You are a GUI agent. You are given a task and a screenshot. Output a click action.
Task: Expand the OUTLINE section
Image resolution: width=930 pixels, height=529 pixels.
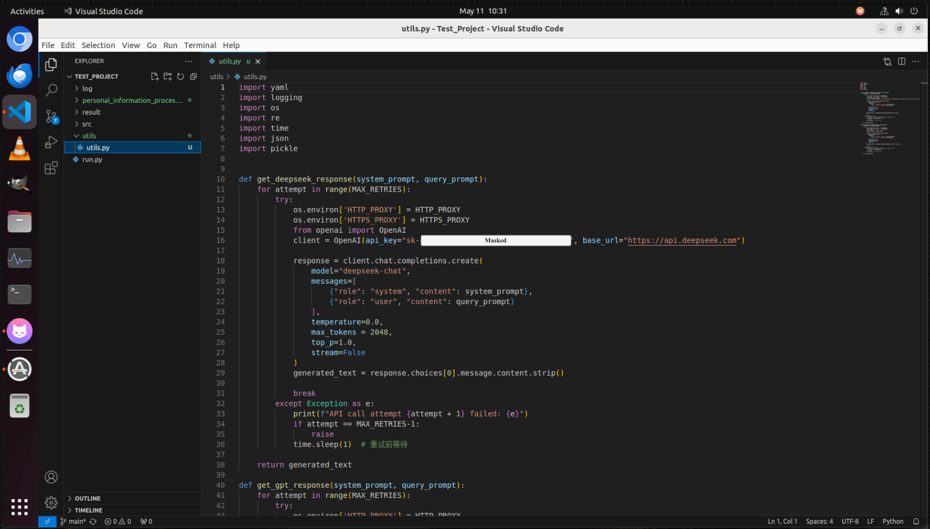coord(88,498)
